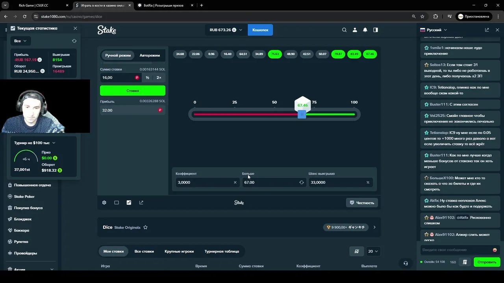The height and width of the screenshot is (283, 504).
Task: Open the notifications bell
Action: 365,30
